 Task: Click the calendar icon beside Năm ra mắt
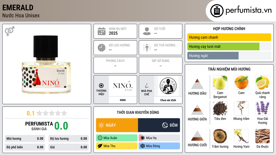102,31
